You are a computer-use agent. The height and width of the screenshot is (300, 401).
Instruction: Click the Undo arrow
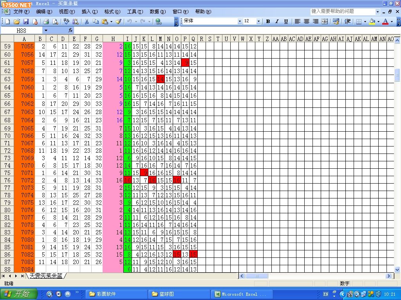click(x=129, y=22)
